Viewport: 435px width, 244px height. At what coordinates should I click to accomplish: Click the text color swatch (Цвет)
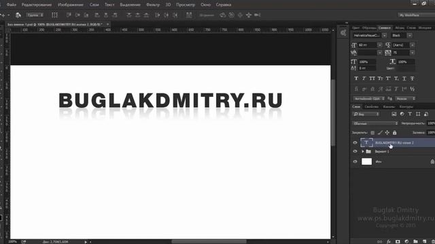405,68
